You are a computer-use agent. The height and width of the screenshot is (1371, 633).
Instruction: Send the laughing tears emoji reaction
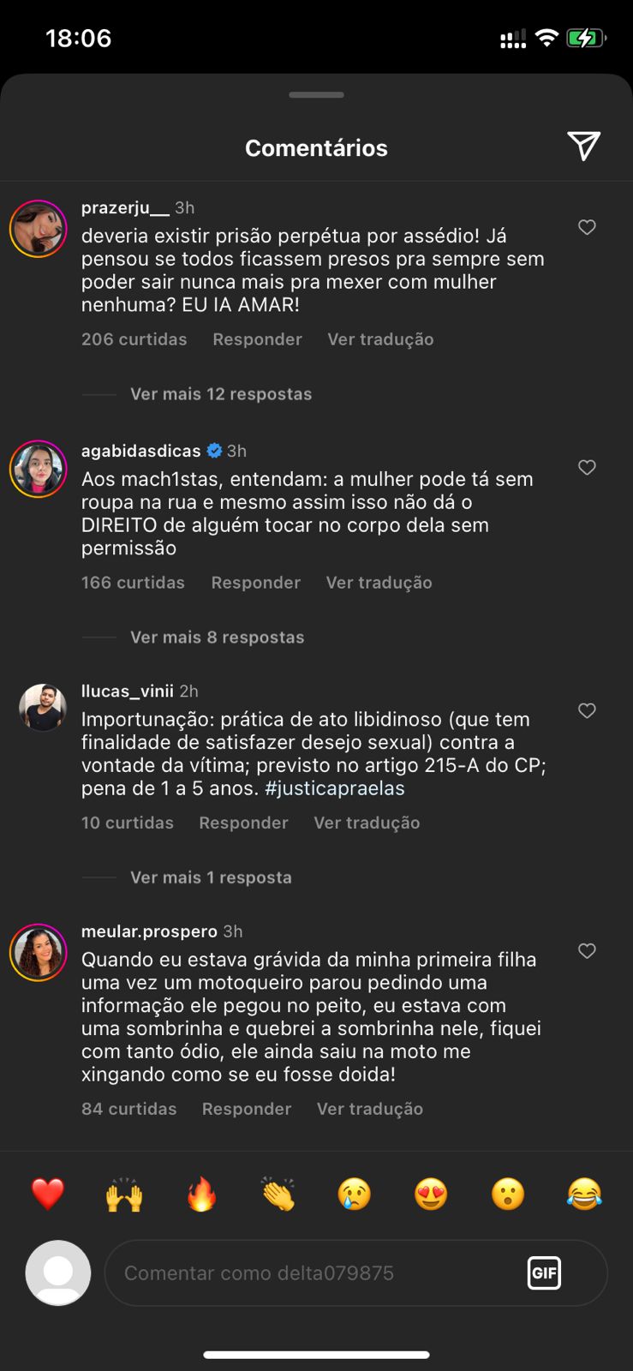(x=584, y=1194)
